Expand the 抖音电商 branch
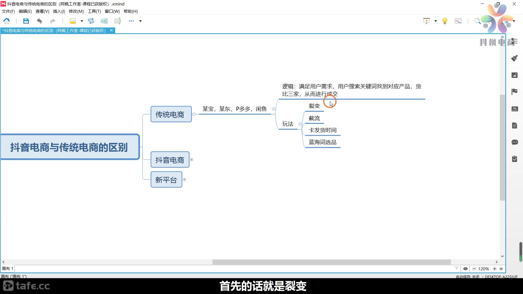 [191, 160]
